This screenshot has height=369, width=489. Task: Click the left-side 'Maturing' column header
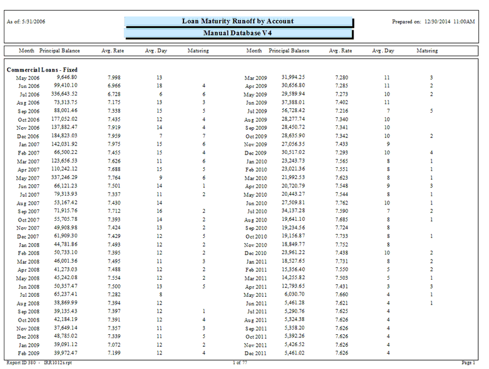tap(199, 51)
